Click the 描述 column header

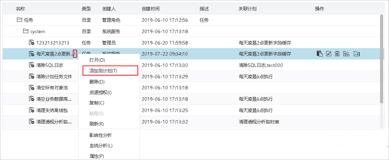204,9
